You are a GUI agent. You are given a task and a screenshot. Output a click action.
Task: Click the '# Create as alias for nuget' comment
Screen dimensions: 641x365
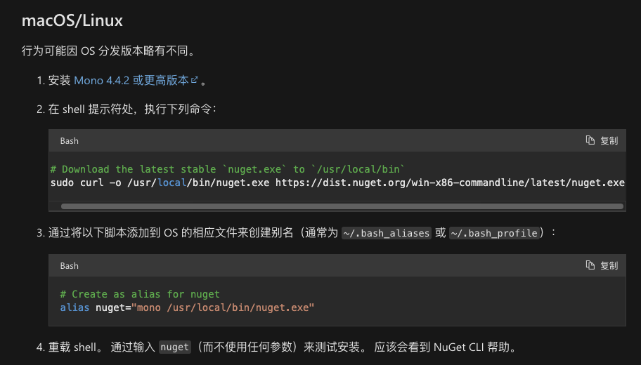pyautogui.click(x=140, y=294)
